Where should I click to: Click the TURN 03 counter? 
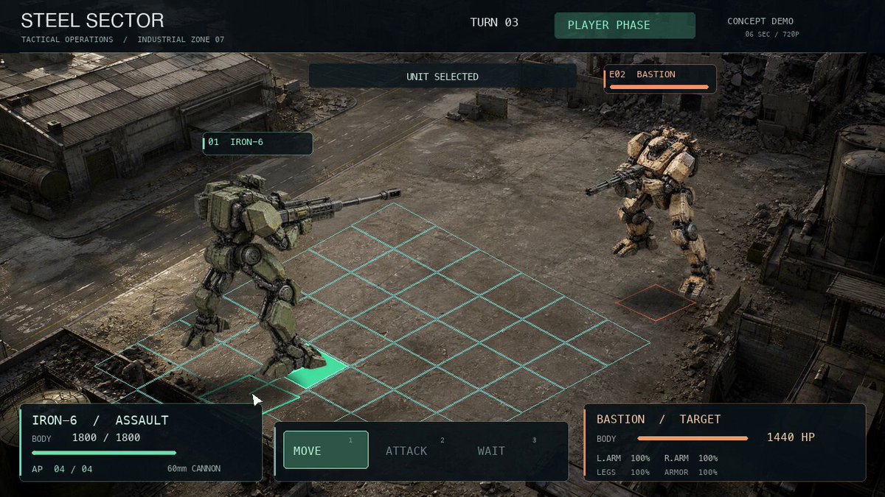coord(494,22)
